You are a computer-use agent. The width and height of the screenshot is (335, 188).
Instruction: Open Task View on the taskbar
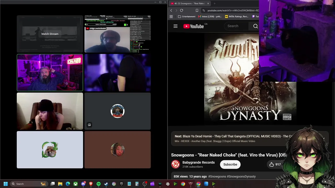pyautogui.click(x=53, y=184)
